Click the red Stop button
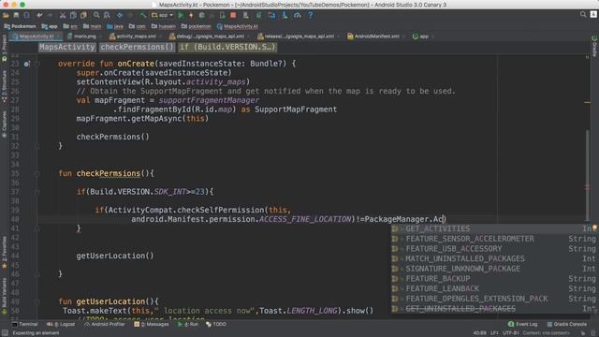The image size is (599, 337). pos(233,15)
